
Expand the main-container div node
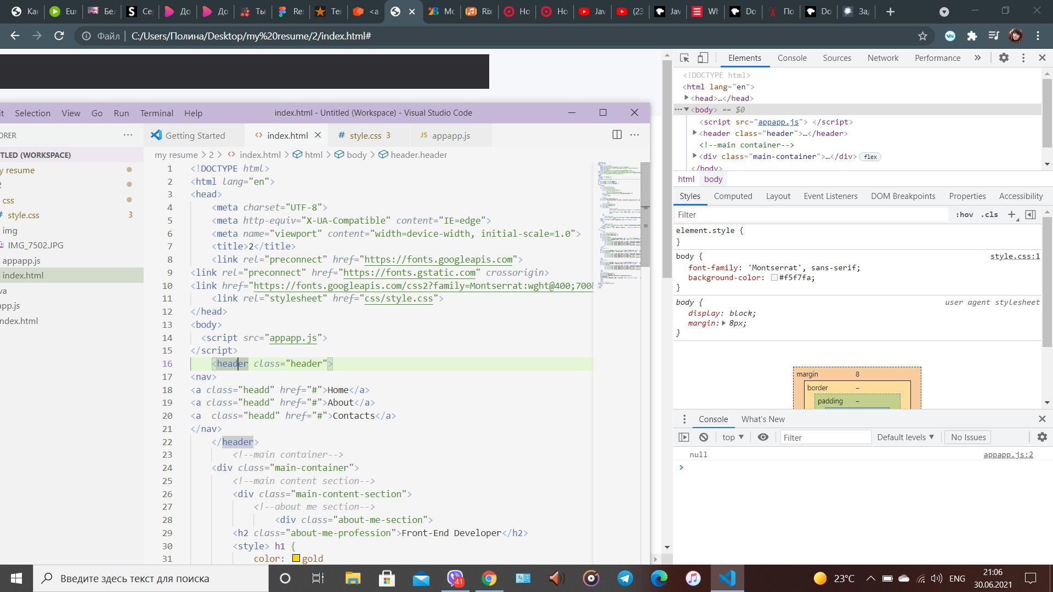695,156
